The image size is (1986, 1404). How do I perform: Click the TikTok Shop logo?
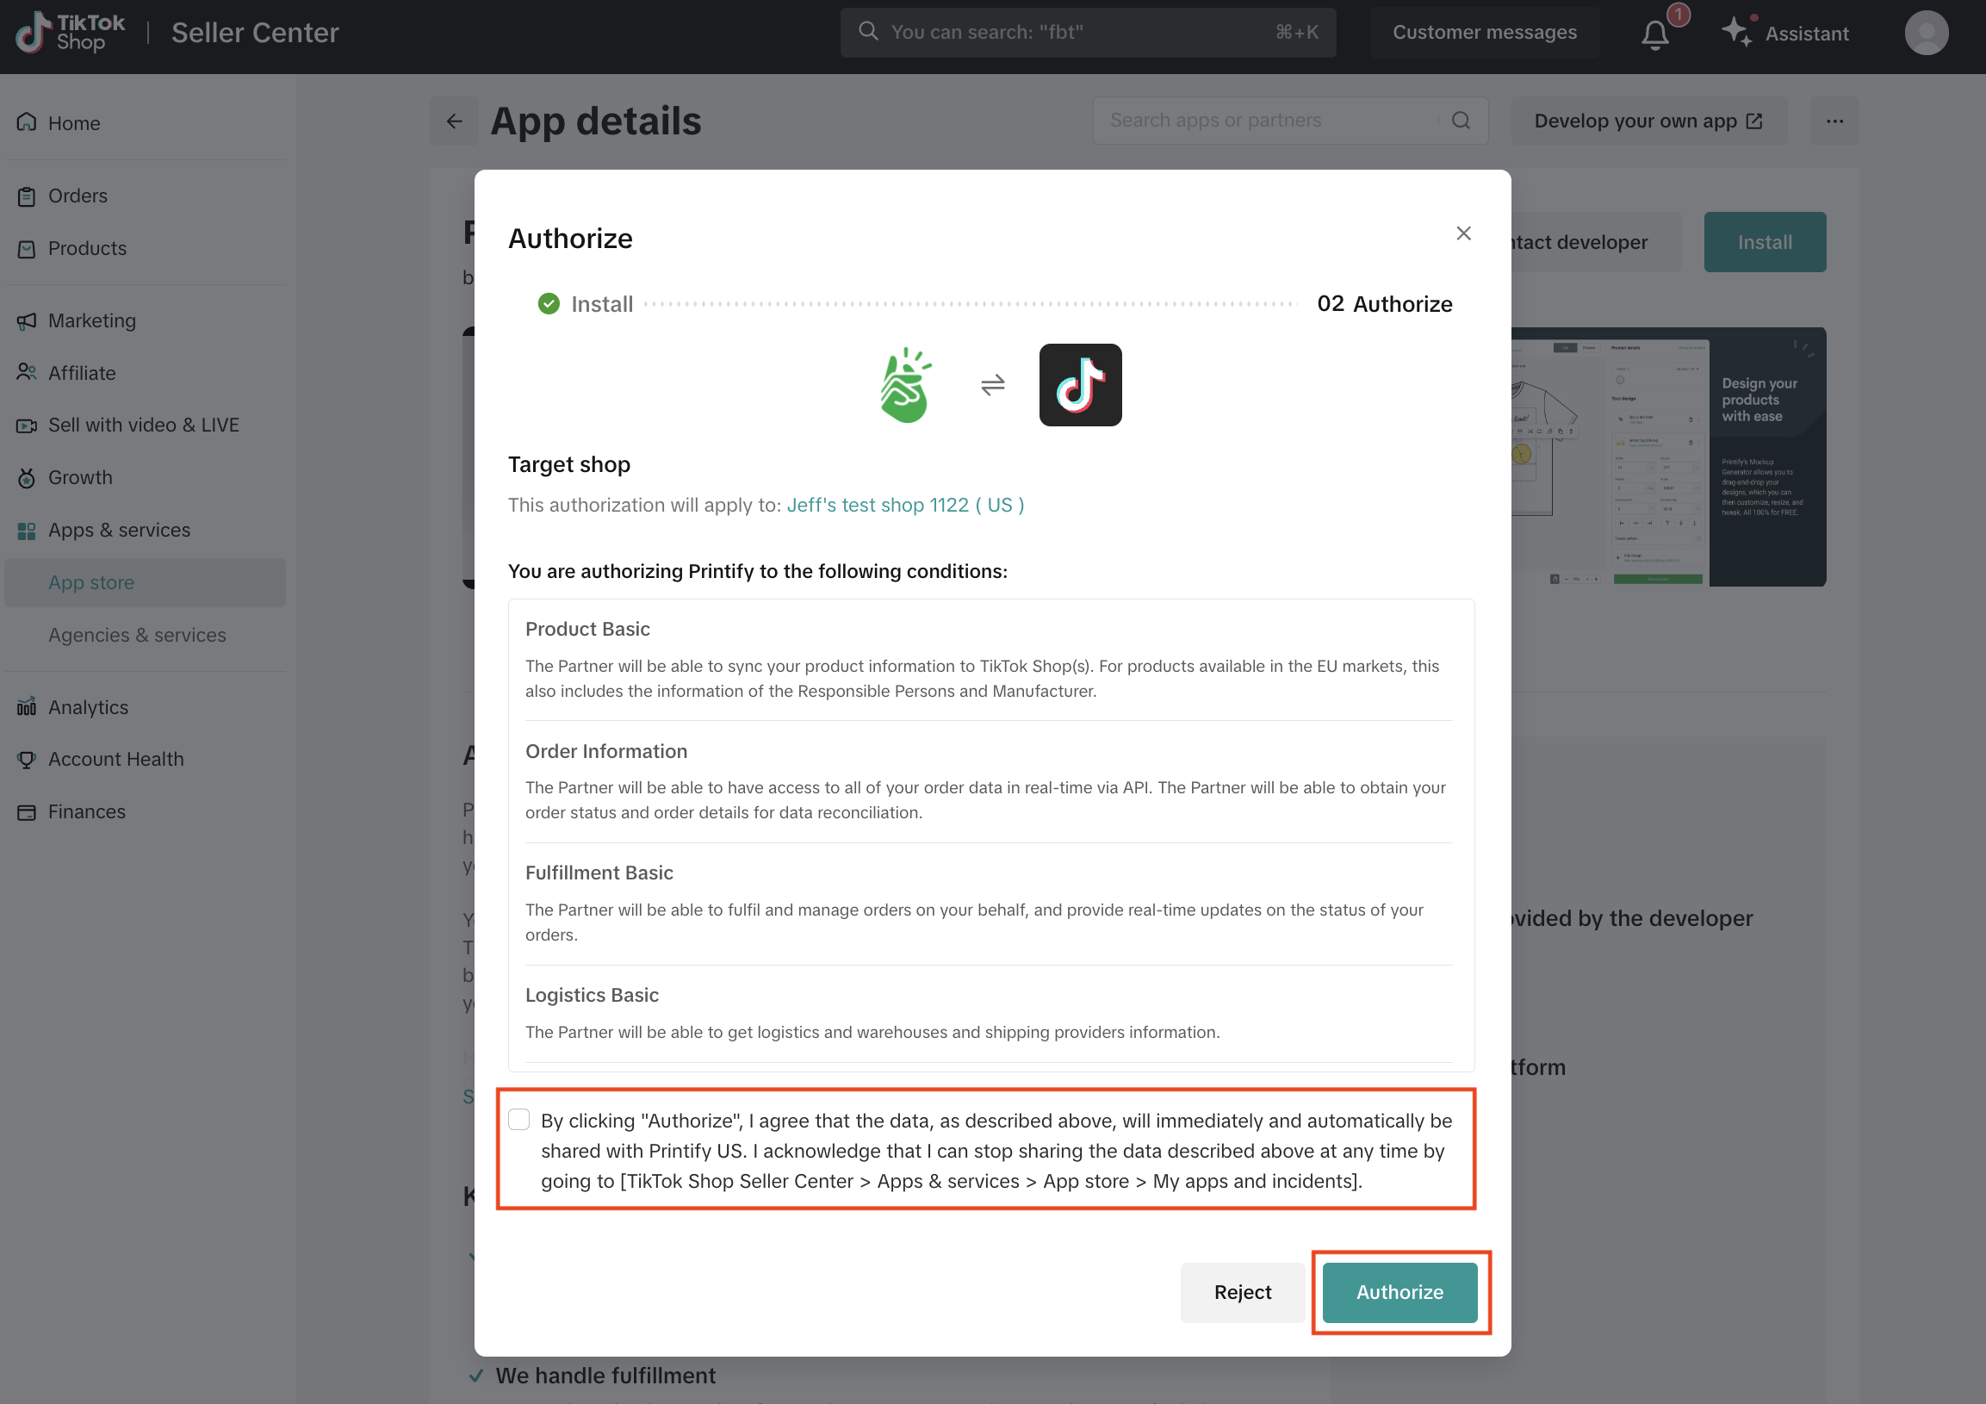pyautogui.click(x=70, y=33)
